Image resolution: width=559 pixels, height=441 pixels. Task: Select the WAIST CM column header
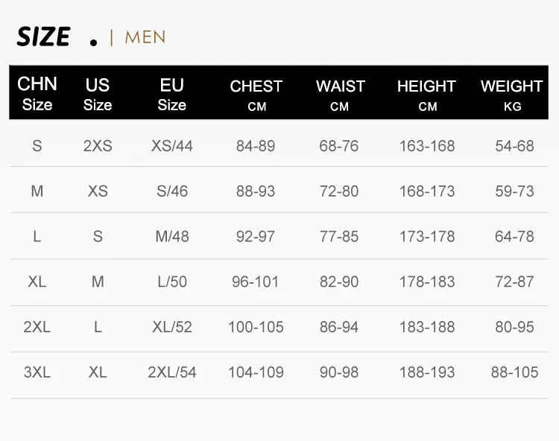click(x=340, y=94)
